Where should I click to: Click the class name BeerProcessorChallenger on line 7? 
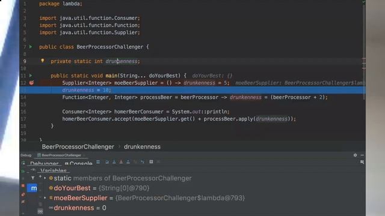[109, 47]
